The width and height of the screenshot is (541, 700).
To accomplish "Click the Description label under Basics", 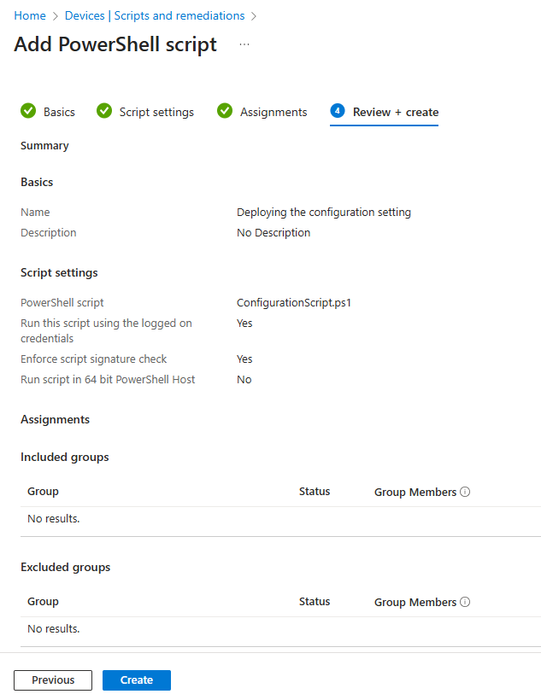I will 48,232.
